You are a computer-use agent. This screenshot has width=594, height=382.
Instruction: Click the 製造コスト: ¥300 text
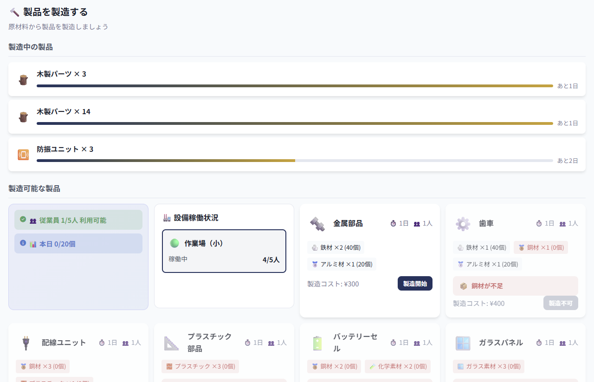click(x=333, y=284)
